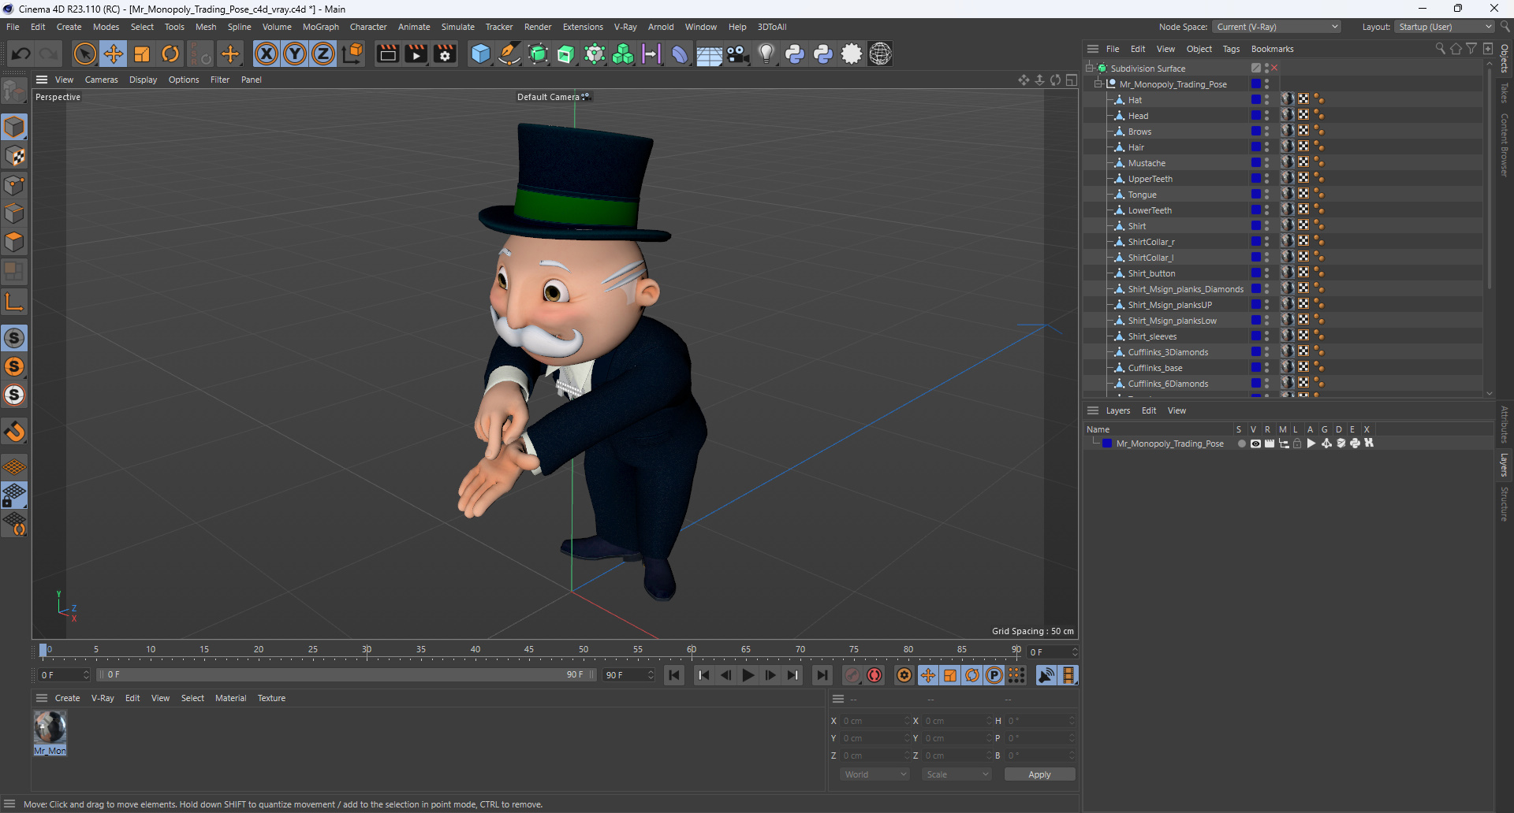This screenshot has height=813, width=1514.
Task: Add a Light object icon
Action: pyautogui.click(x=766, y=54)
